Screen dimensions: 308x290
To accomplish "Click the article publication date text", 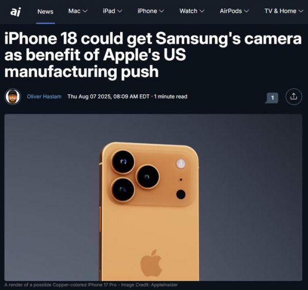I will [108, 96].
